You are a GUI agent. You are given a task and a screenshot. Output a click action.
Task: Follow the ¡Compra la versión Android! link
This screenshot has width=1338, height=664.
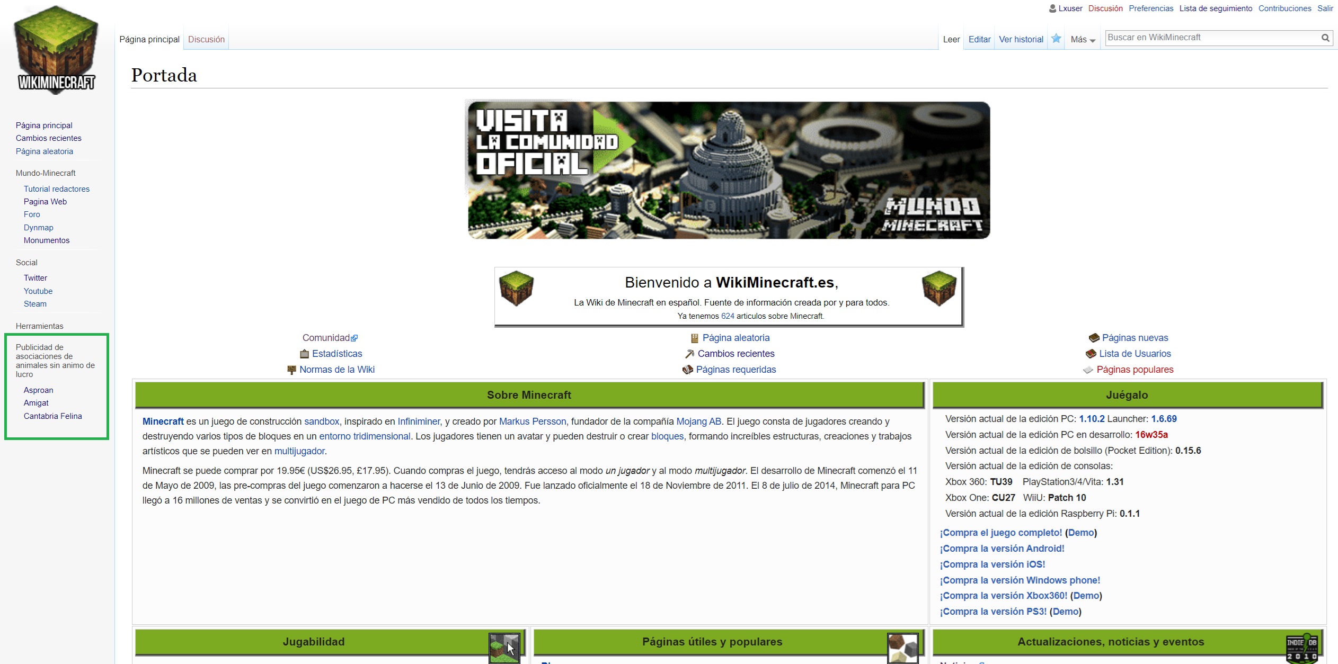pos(1002,549)
